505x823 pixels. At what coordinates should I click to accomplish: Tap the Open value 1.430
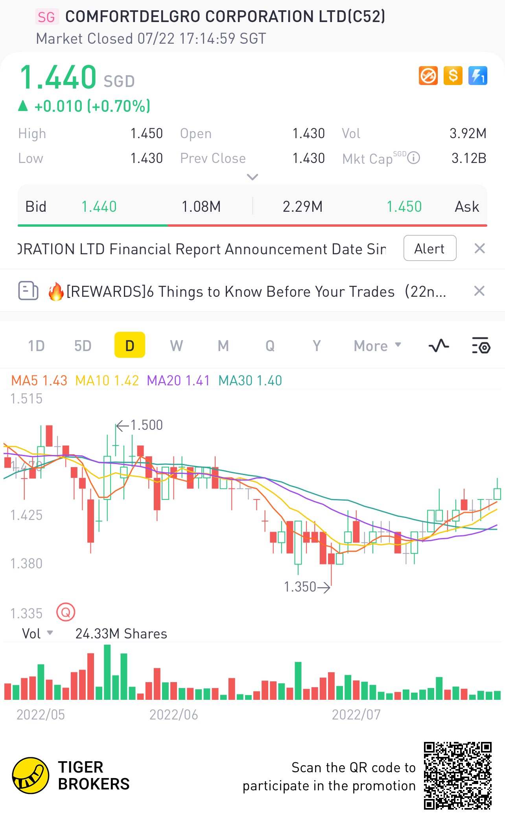[309, 133]
